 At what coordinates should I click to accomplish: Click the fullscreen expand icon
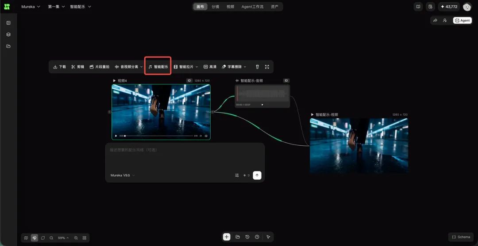267,67
